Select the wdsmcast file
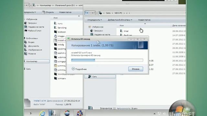 coord(60,57)
